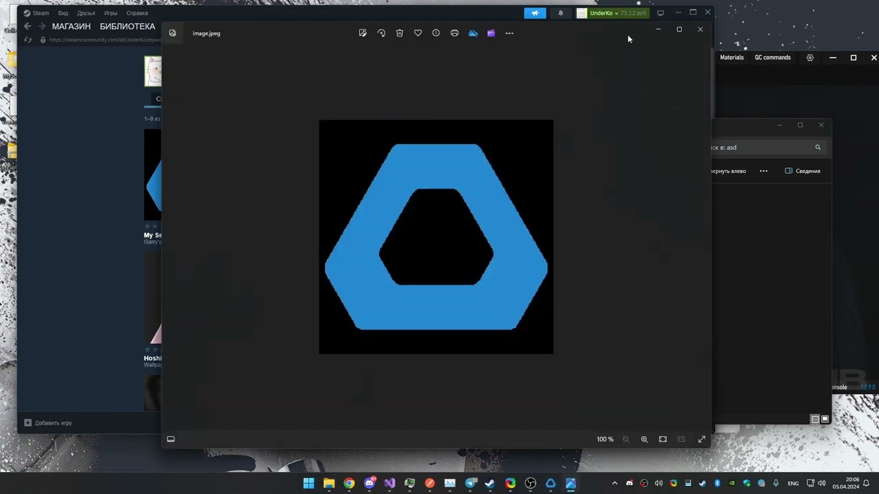This screenshot has height=494, width=879.
Task: Open the purple Clipchamp icon in Photos toolbar
Action: [491, 33]
